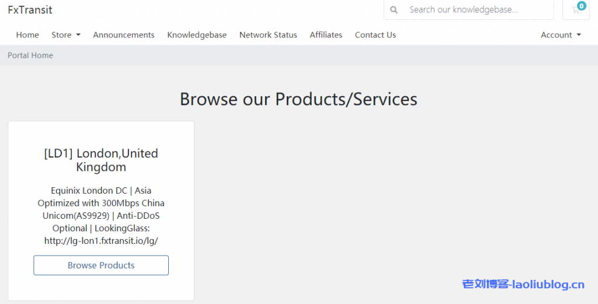Screen dimensions: 598x304
Task: Navigate to Knowledgebase in the navbar
Action: tap(197, 35)
